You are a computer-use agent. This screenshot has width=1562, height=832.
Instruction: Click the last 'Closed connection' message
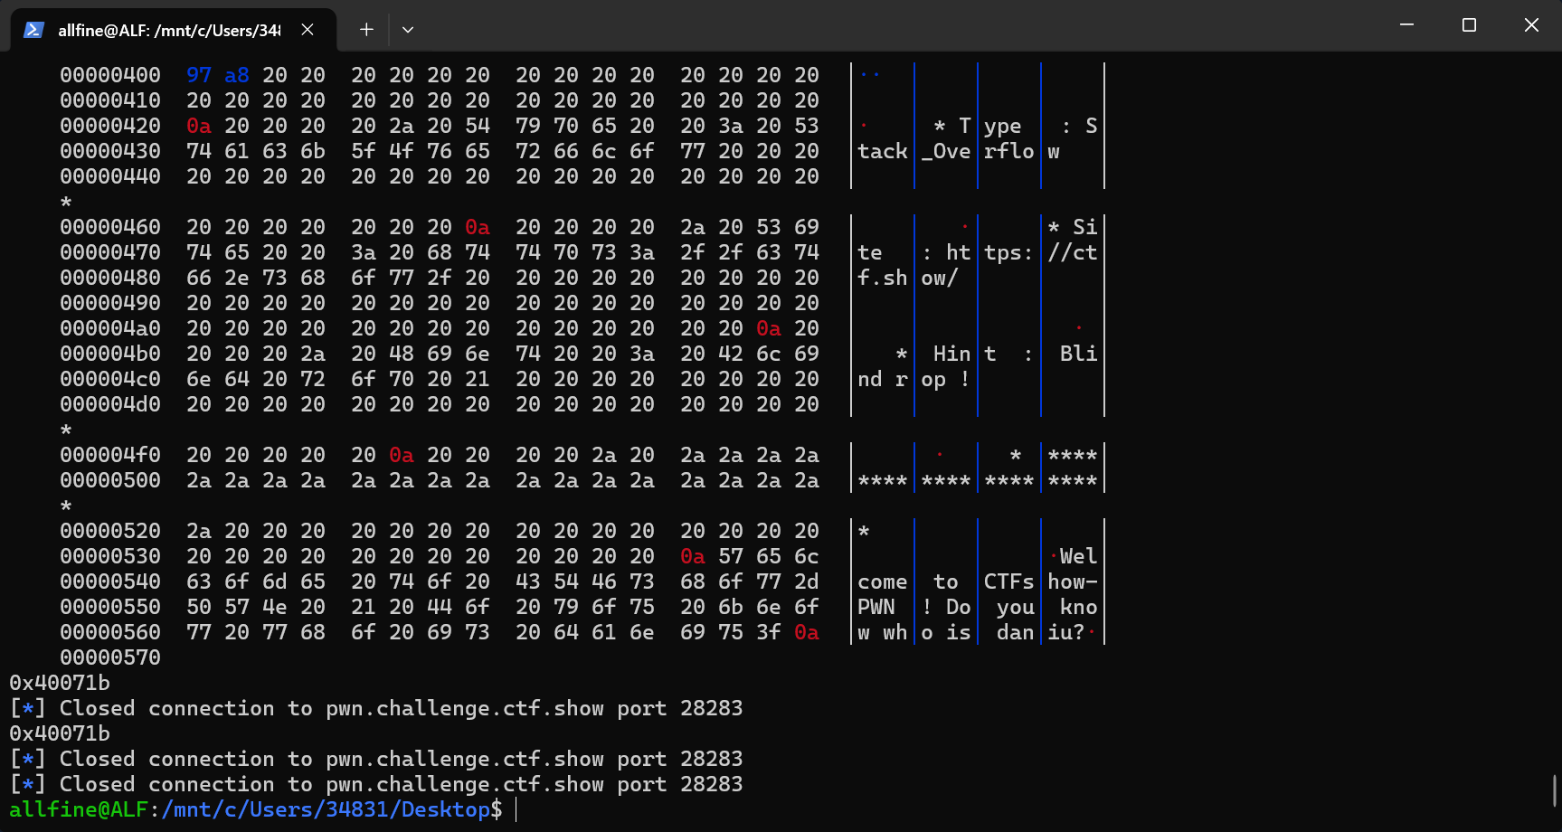[376, 784]
